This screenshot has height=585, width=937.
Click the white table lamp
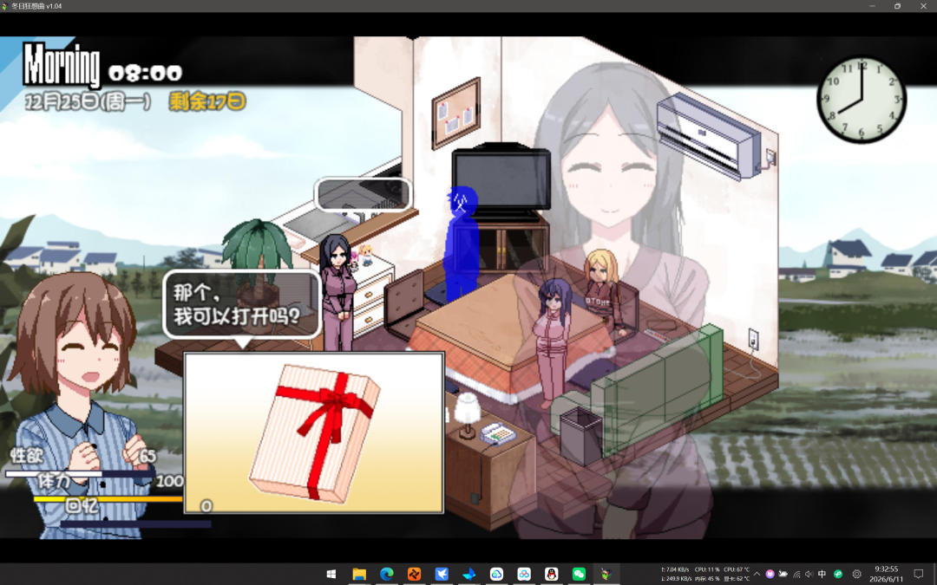point(468,415)
